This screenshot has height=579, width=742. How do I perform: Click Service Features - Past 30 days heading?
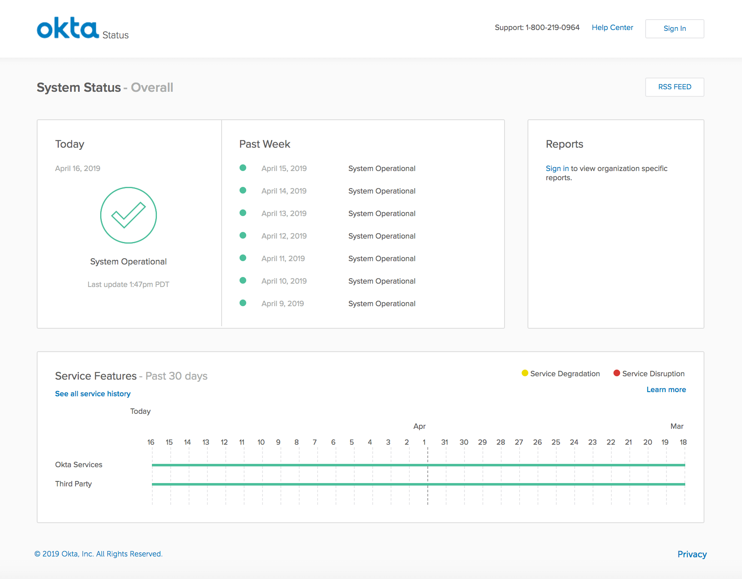click(131, 376)
